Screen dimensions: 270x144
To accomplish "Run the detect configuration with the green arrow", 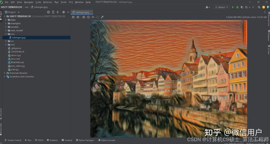I will 233,7.
